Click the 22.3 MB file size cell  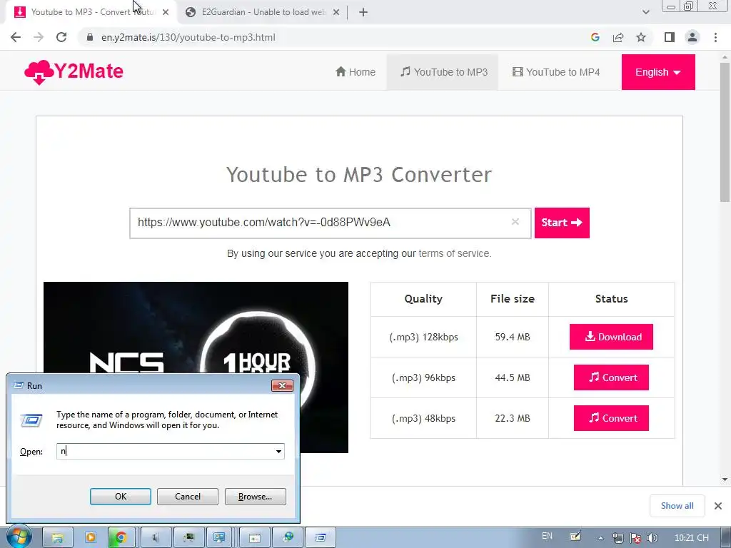(x=513, y=418)
